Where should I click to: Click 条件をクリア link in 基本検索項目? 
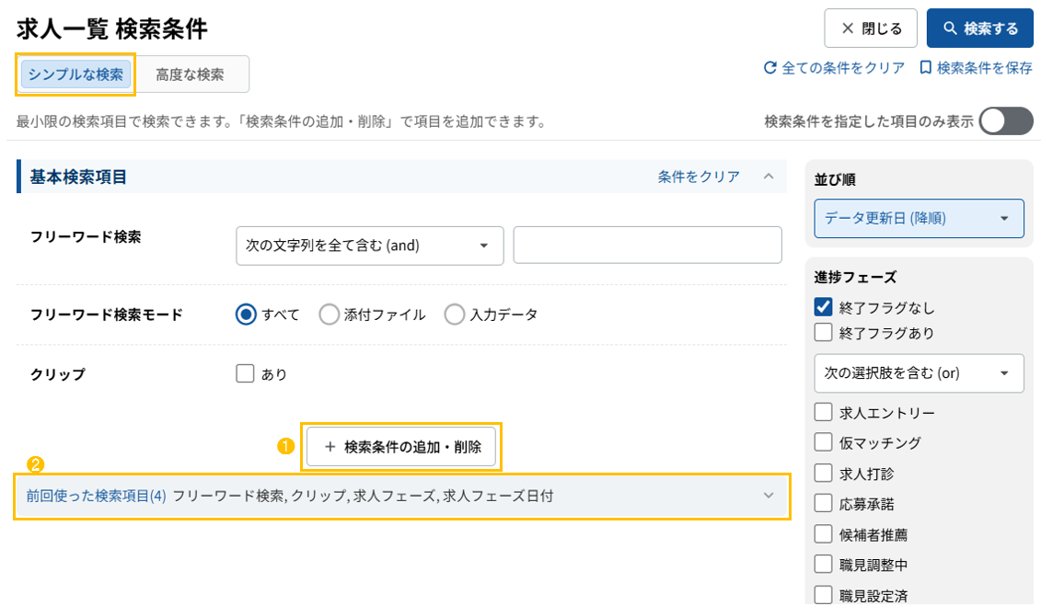(x=699, y=177)
